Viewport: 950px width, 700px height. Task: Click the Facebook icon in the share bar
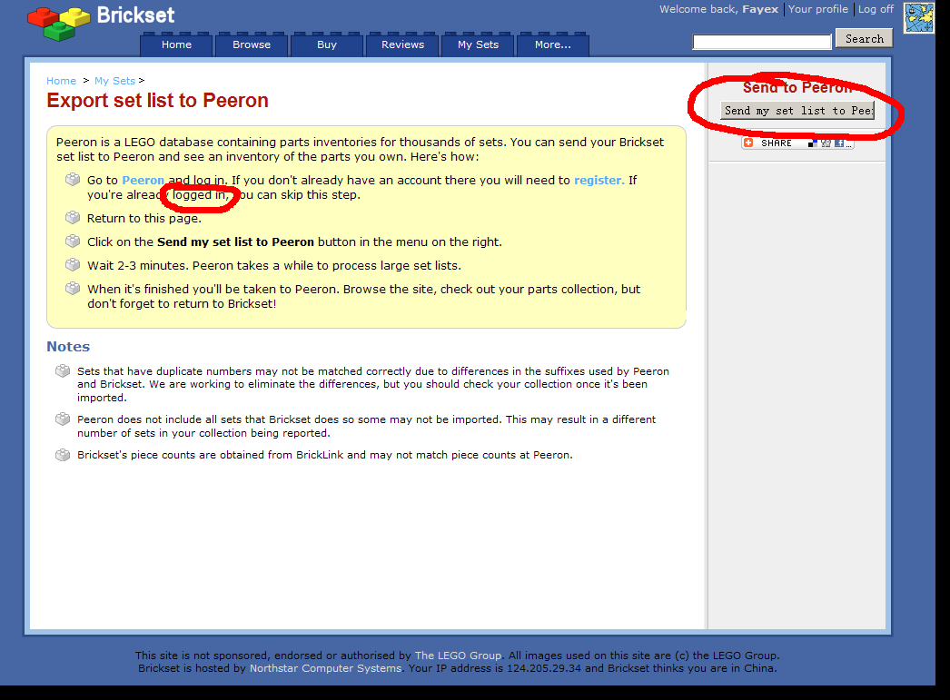pos(839,143)
